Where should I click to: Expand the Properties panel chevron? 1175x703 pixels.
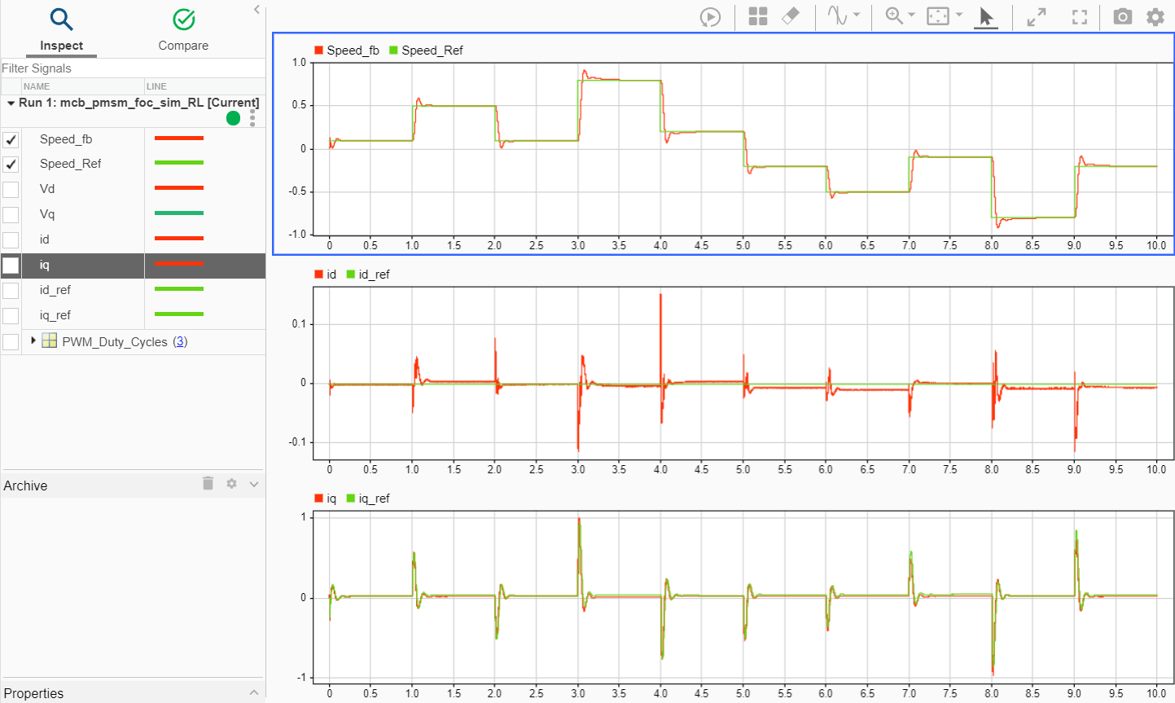coord(254,692)
